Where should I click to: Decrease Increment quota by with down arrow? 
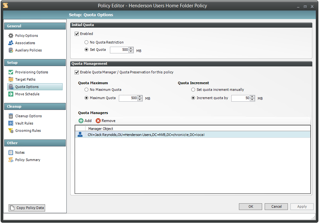(x=252, y=100)
